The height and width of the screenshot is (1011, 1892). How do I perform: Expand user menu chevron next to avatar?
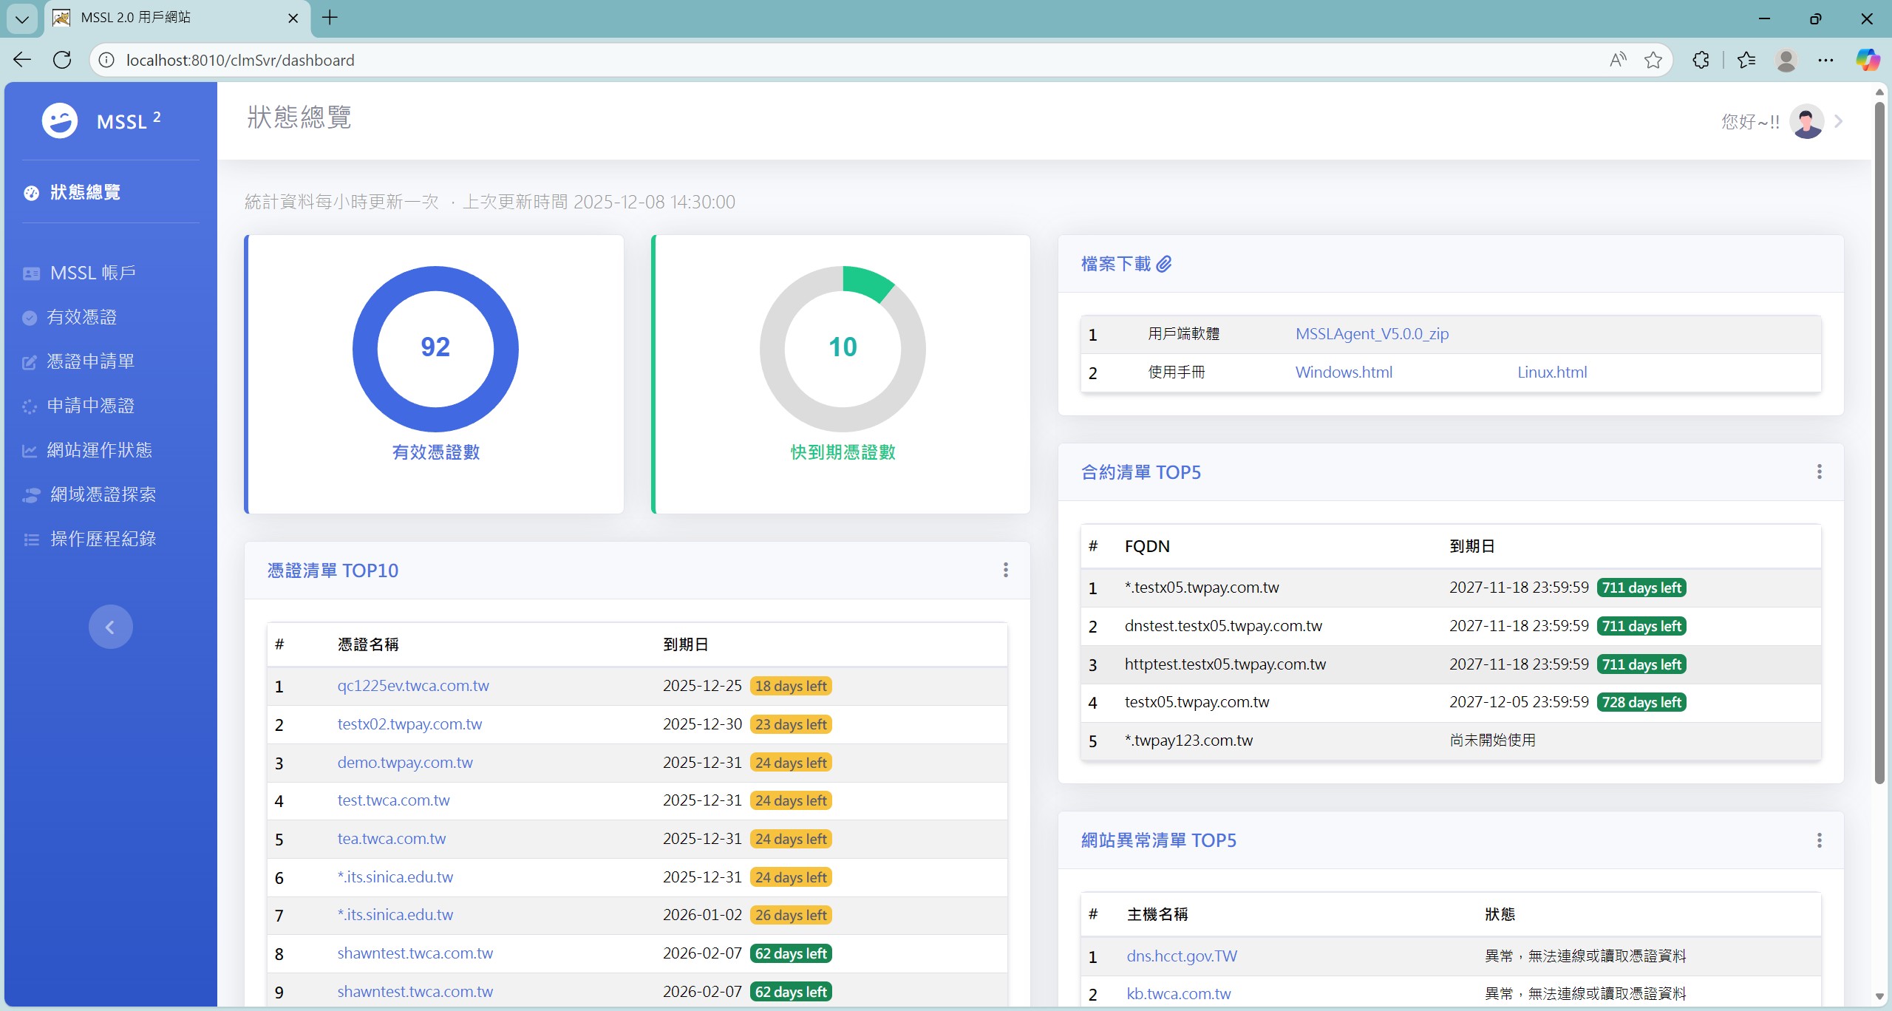(1839, 121)
